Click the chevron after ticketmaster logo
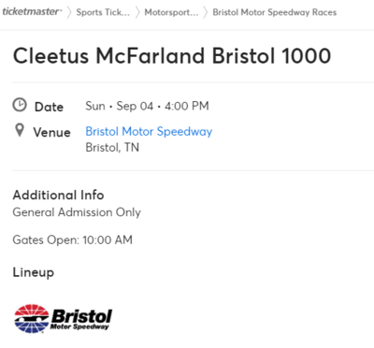Screen dimensions: 374x348 click(69, 12)
